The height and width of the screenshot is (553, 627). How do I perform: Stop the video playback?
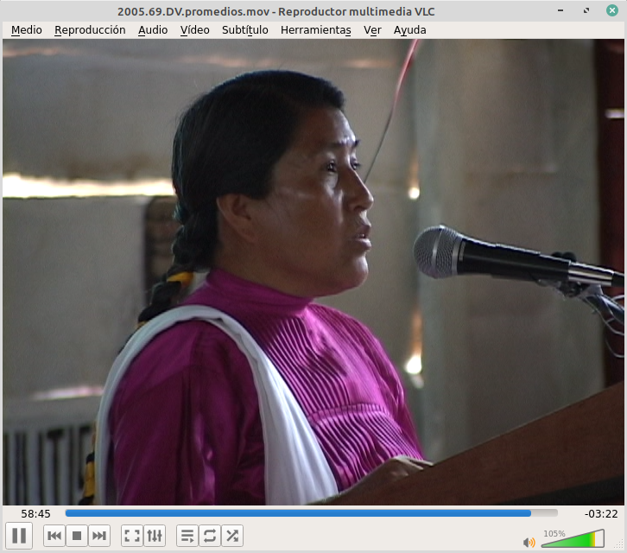pyautogui.click(x=77, y=536)
